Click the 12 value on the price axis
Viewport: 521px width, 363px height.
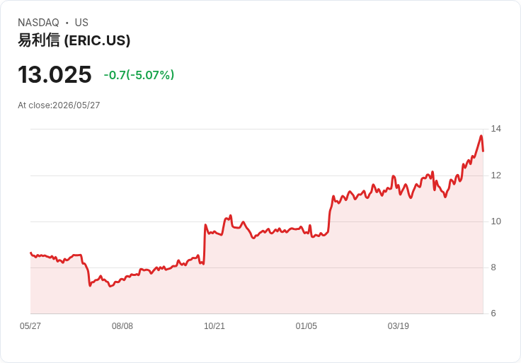(496, 175)
